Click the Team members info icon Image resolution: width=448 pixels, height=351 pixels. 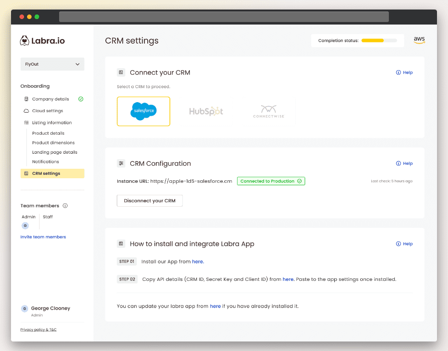pyautogui.click(x=65, y=206)
